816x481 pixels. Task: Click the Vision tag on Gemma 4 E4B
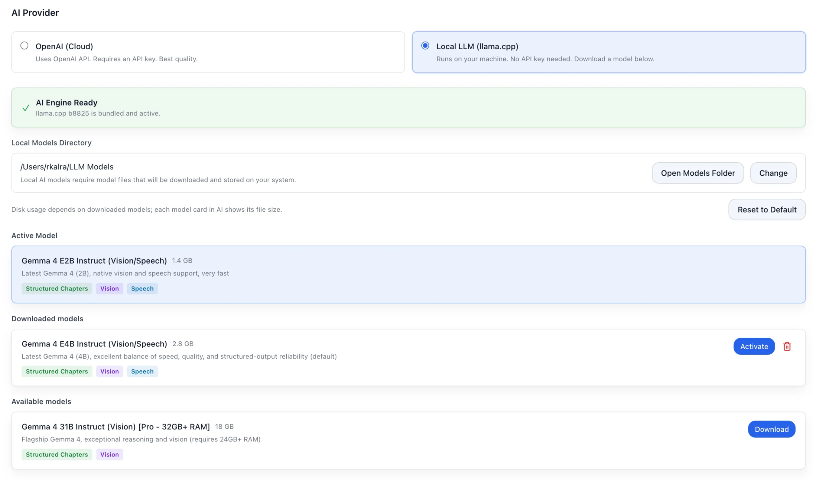[109, 372]
